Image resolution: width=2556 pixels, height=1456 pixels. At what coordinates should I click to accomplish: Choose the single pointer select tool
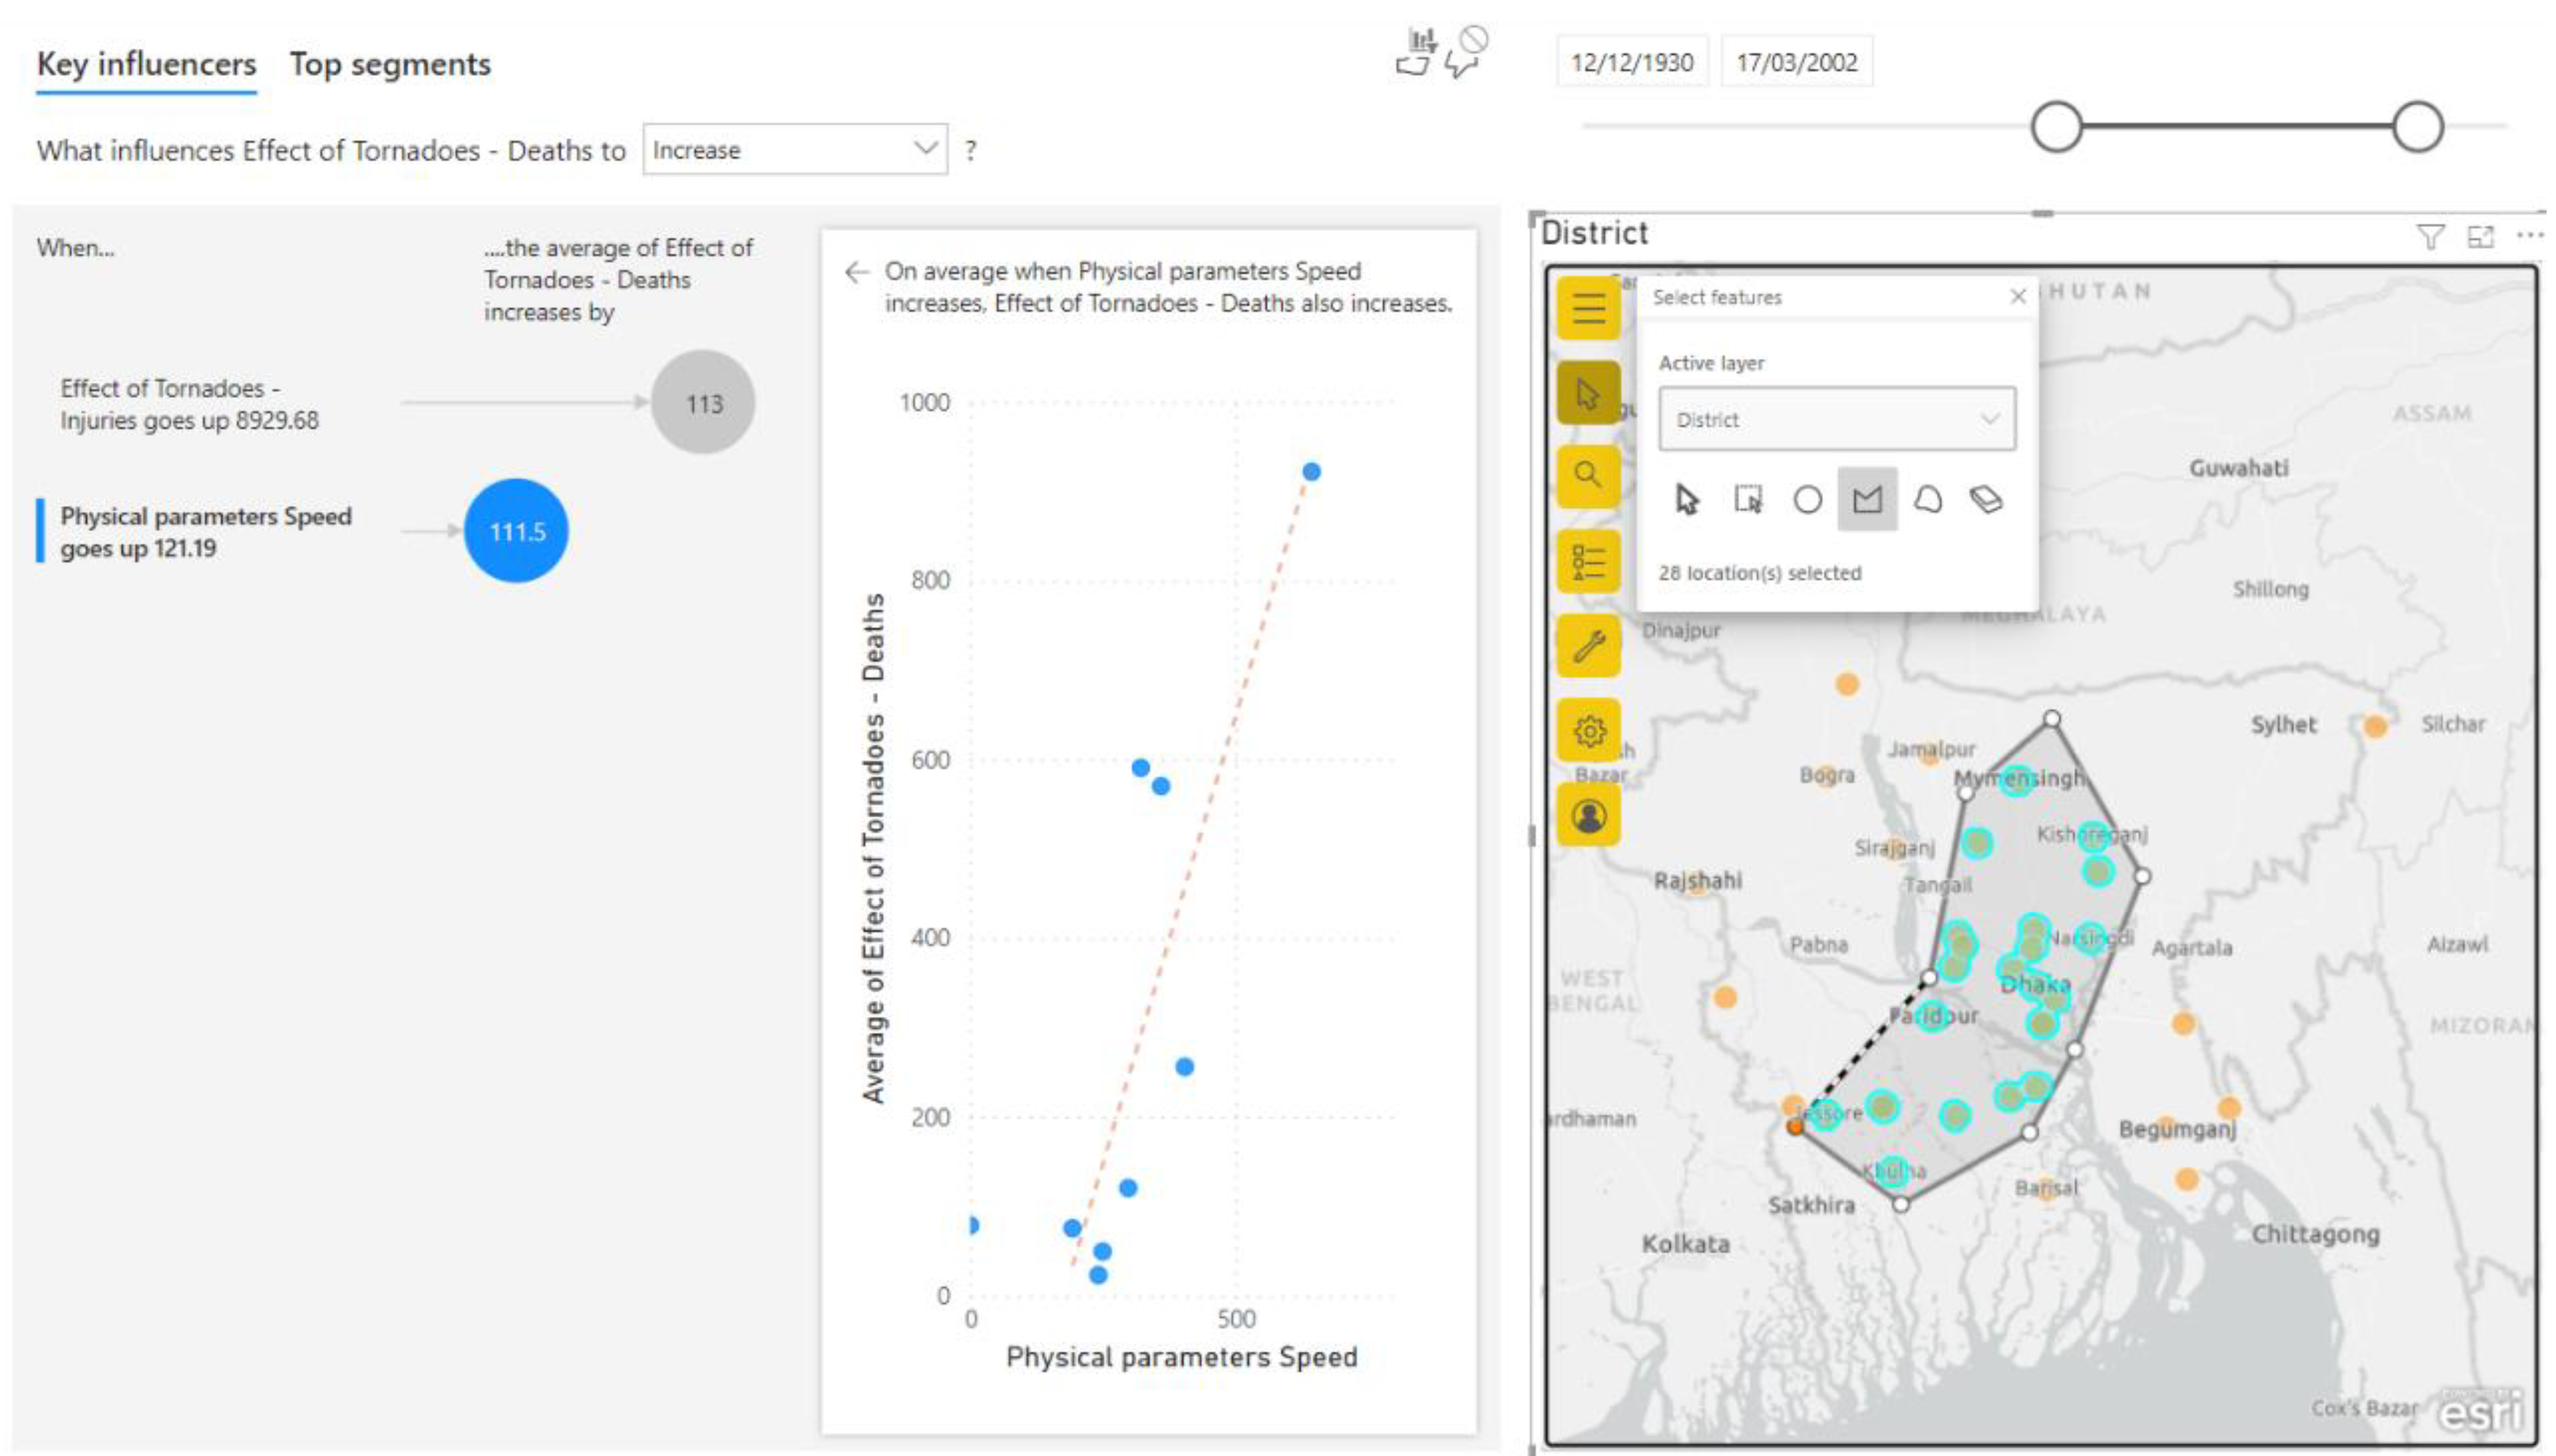coord(1687,499)
